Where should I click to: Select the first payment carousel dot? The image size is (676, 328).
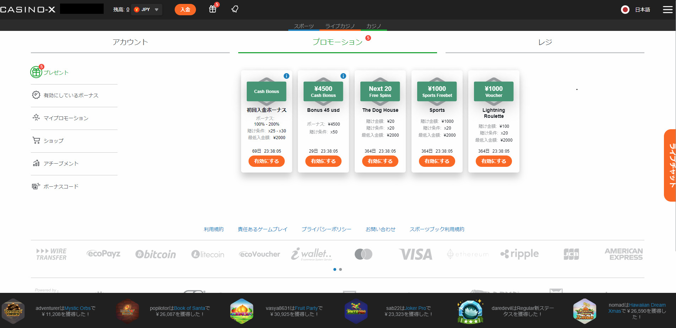pyautogui.click(x=335, y=269)
